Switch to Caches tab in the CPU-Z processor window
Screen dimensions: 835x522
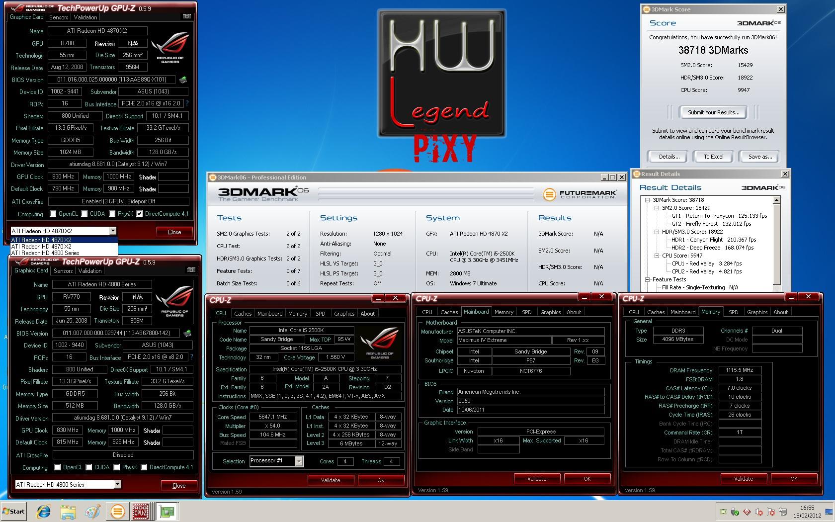pos(243,314)
